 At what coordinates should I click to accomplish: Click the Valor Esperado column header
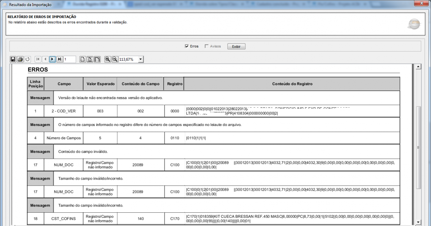coord(100,84)
